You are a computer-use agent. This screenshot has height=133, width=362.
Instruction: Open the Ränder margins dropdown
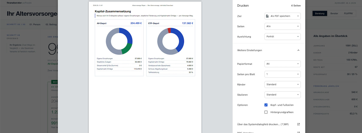[x=282, y=84]
